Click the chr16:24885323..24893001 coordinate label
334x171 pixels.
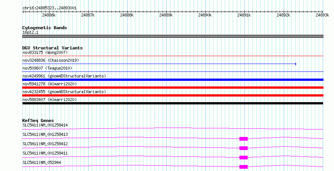click(x=50, y=8)
